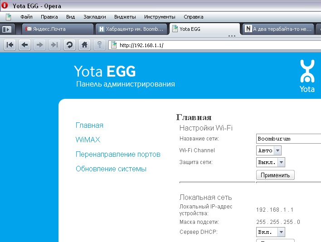Click the 192 . 168 . 1 . 1 IP value
This screenshot has height=242, width=321.
coord(275,210)
